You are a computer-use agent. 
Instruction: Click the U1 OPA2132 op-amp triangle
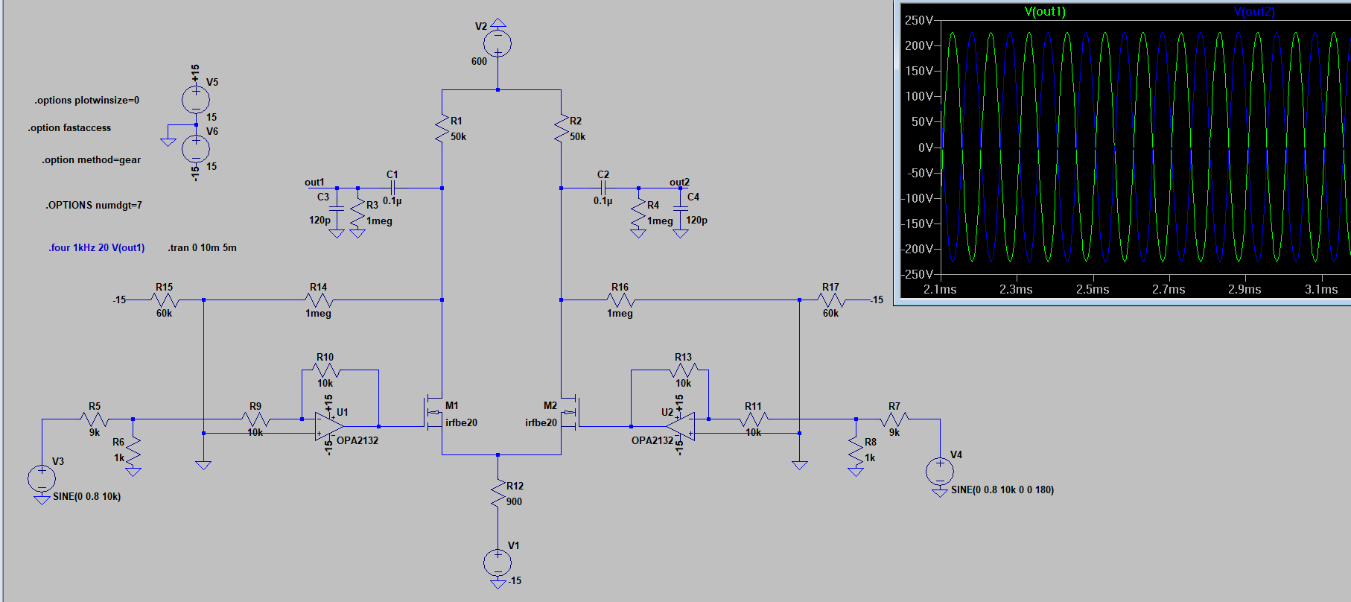pos(328,427)
